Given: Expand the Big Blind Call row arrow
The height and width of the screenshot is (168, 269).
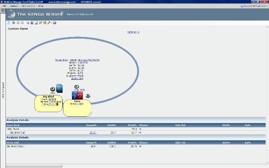Looking at the screenshot, I should coord(140,133).
